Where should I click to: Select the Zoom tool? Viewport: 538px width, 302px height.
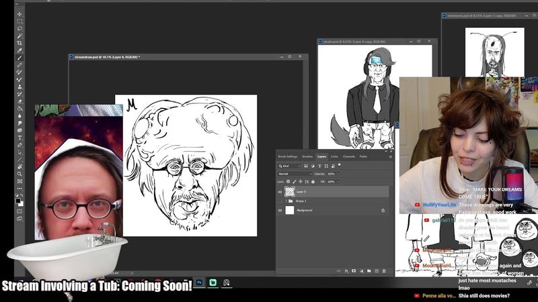click(x=20, y=174)
